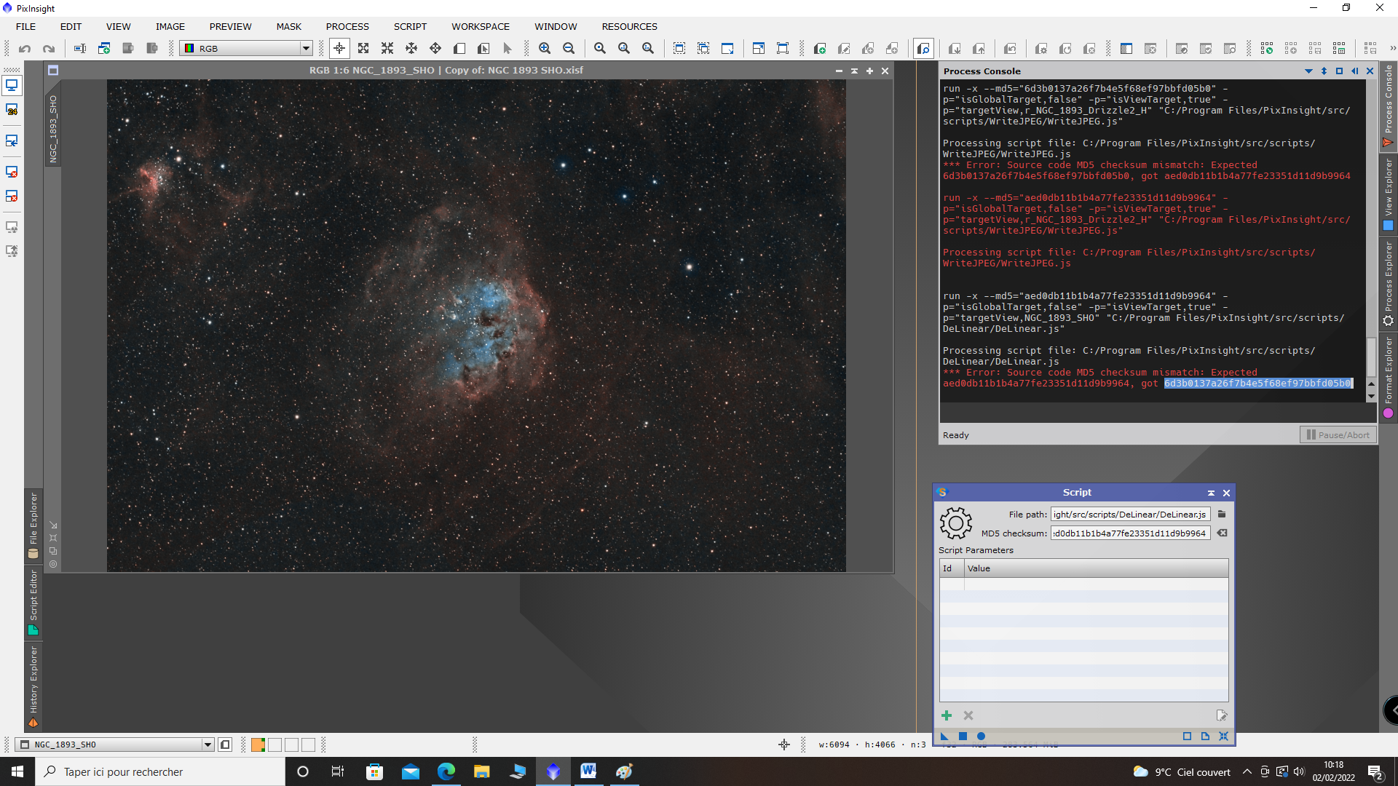
Task: Click the Redo arrow in the toolbar
Action: (49, 49)
